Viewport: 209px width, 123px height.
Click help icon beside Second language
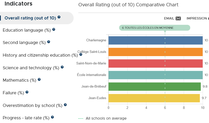[49, 42]
